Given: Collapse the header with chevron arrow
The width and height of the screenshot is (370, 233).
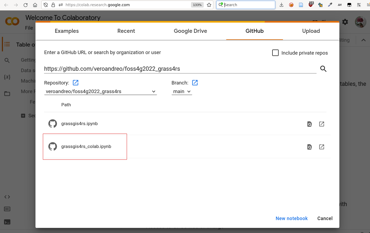Looking at the screenshot, I should pos(364,40).
